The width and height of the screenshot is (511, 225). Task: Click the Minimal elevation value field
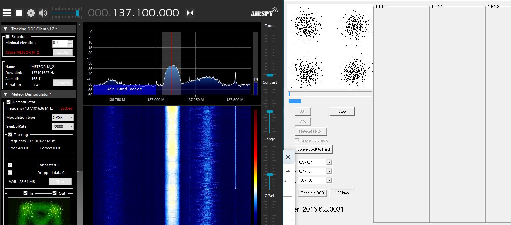(60, 43)
